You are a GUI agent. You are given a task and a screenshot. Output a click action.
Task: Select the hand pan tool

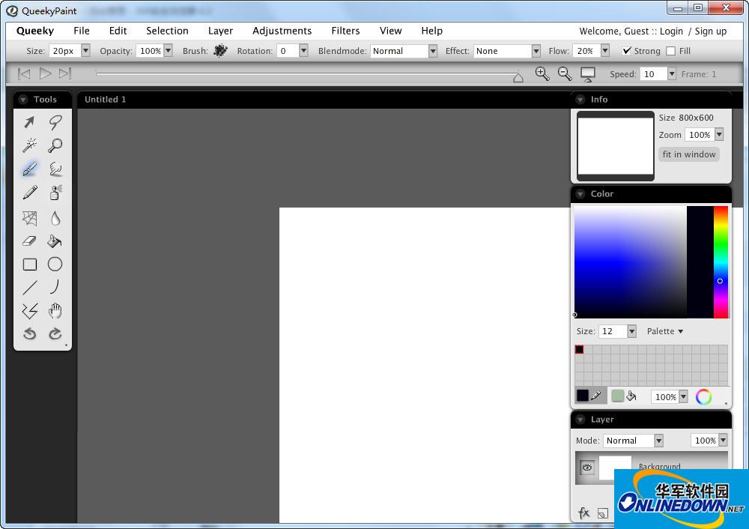55,311
